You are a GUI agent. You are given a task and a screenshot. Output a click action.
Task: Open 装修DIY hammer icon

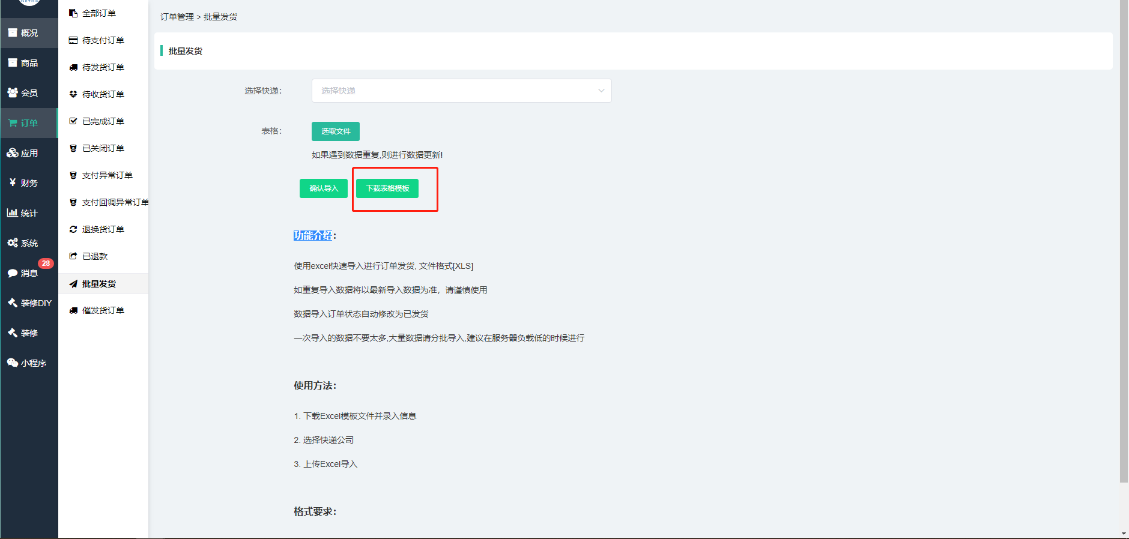tap(13, 303)
